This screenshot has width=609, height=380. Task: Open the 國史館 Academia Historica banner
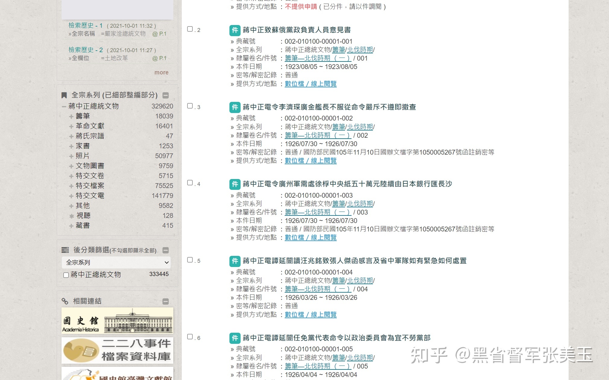click(117, 321)
